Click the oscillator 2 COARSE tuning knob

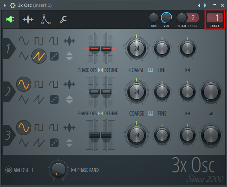click(x=137, y=91)
